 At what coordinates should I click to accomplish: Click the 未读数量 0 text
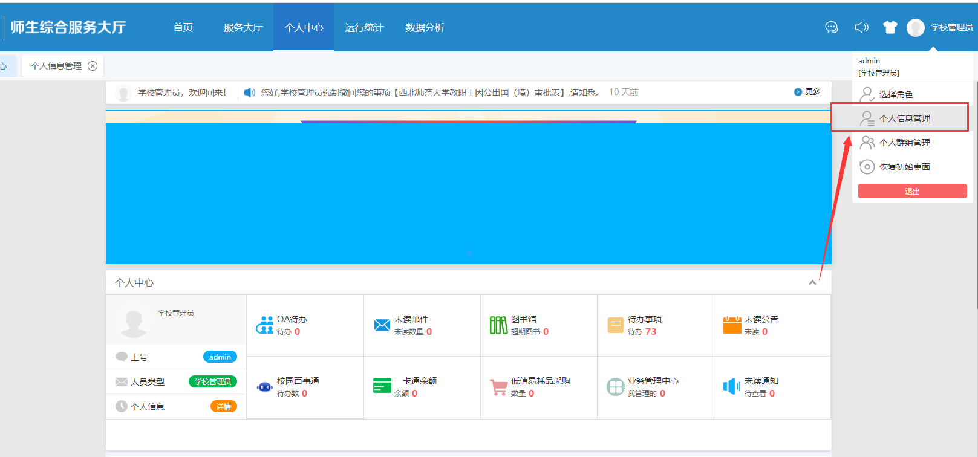point(413,331)
